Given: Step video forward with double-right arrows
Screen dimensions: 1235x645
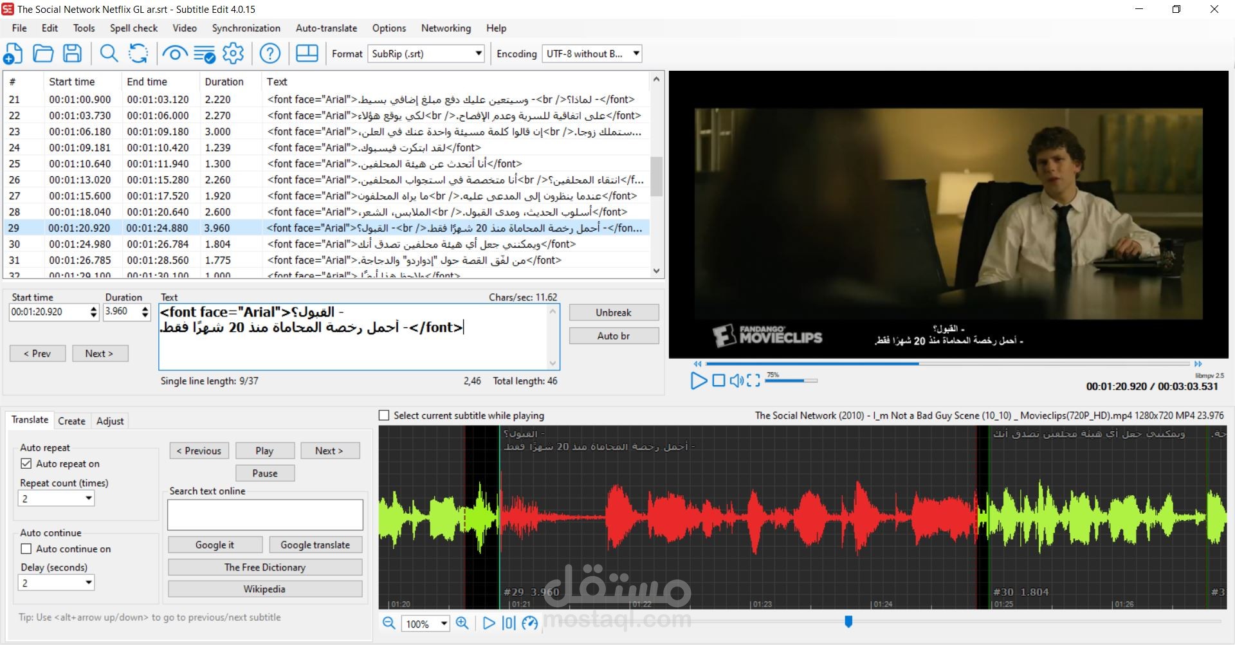Looking at the screenshot, I should 1198,363.
